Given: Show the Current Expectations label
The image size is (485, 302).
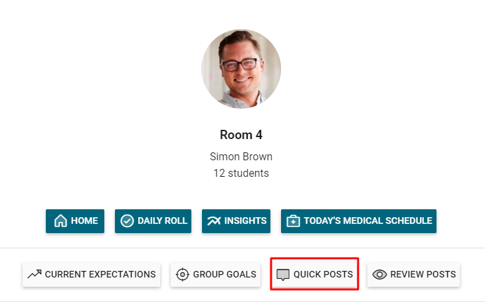Looking at the screenshot, I should pos(100,274).
